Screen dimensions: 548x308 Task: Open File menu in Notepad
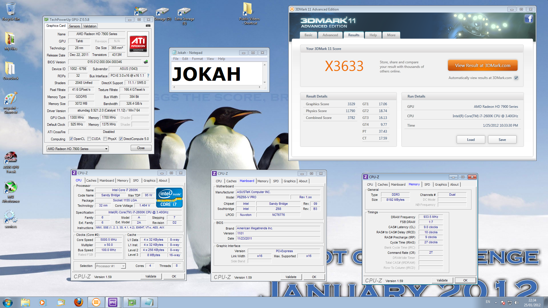pos(176,59)
